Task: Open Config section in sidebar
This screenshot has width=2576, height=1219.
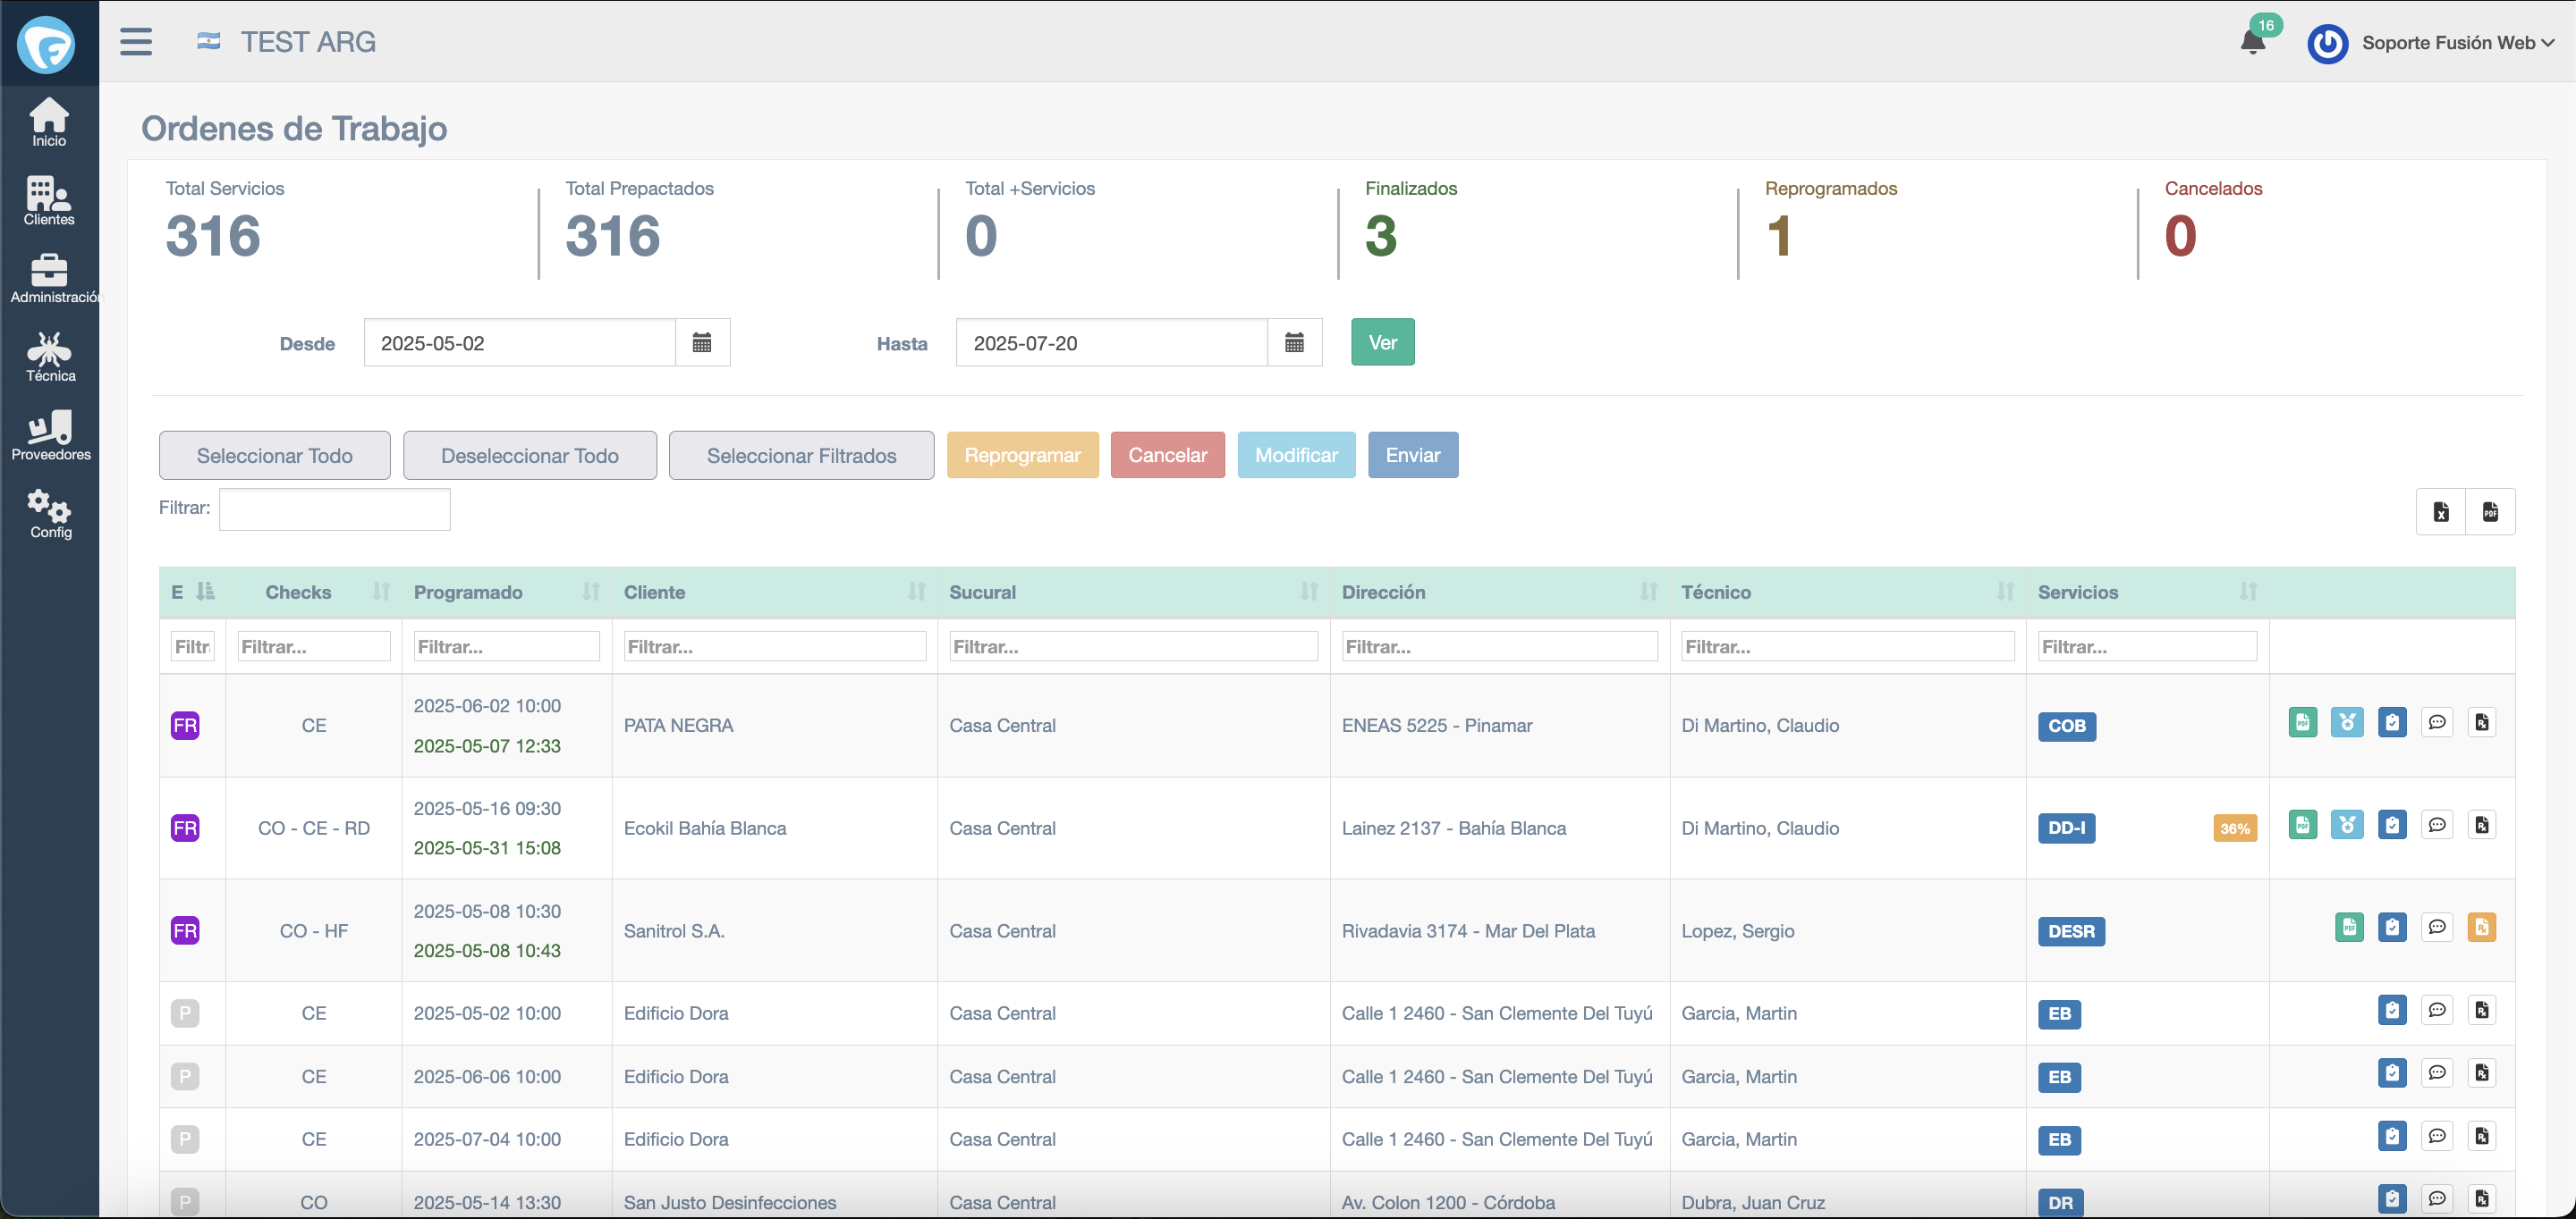Action: (50, 514)
